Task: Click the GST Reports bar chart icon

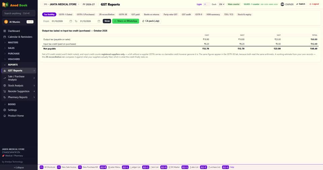Action: [4, 70]
